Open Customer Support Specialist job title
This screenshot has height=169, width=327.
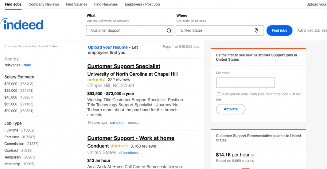(x=124, y=66)
